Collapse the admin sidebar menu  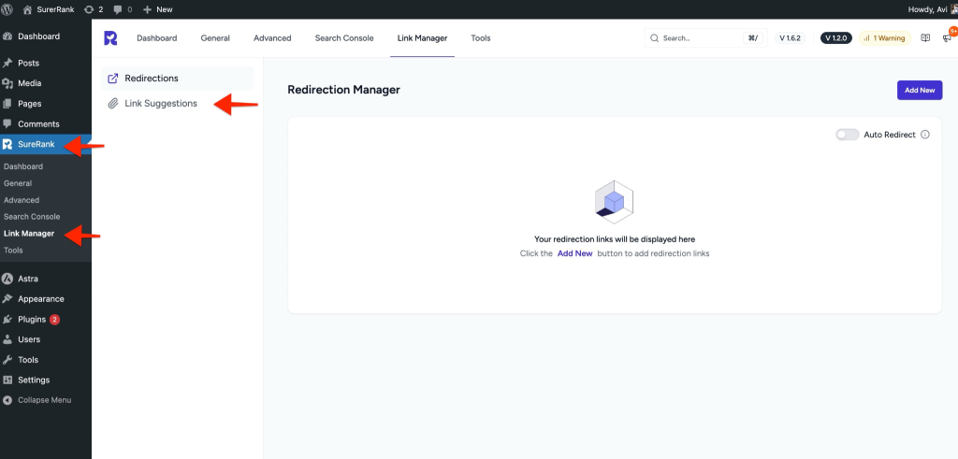point(46,400)
